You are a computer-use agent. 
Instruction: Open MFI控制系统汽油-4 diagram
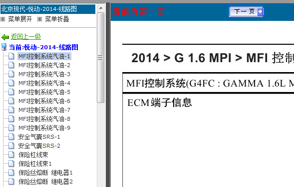[x=44, y=83]
